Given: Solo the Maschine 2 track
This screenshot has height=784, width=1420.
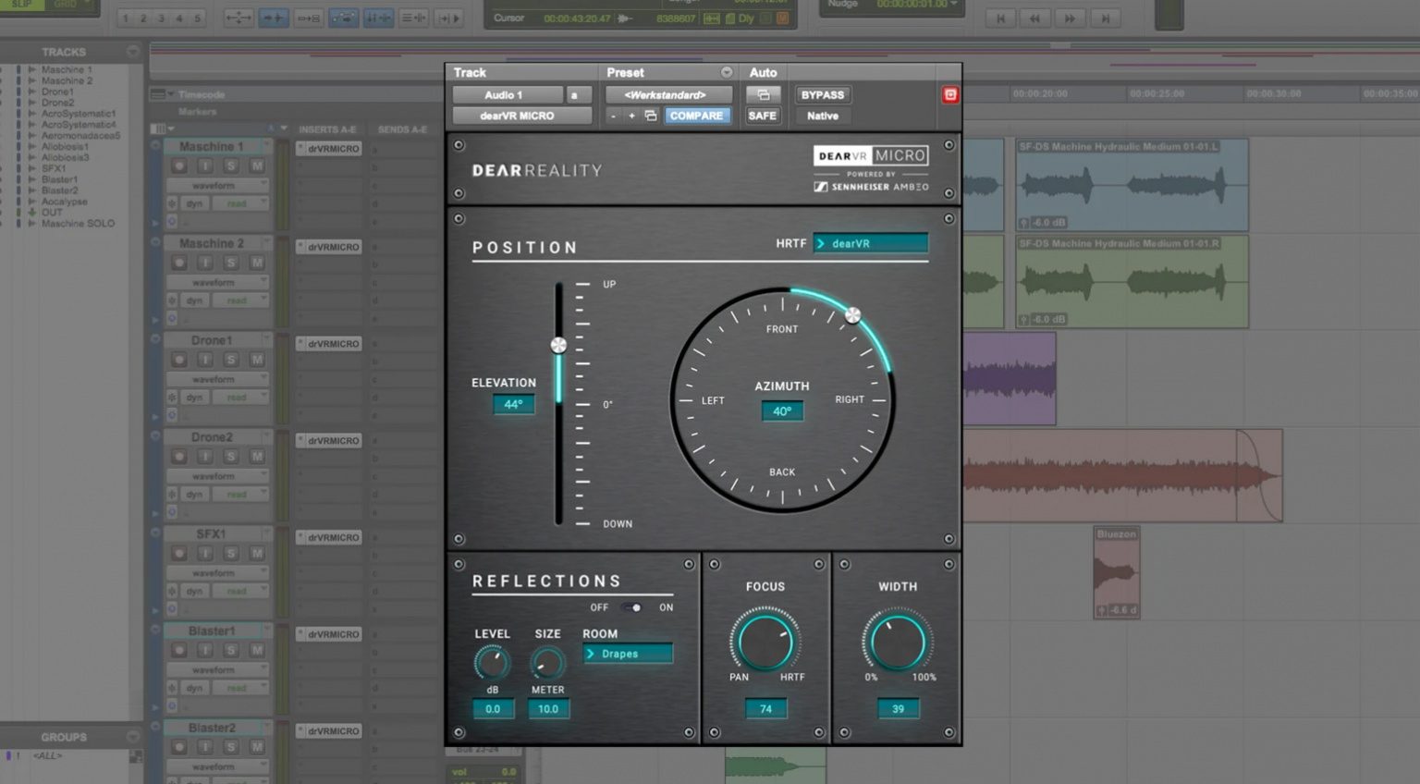Looking at the screenshot, I should tap(231, 262).
